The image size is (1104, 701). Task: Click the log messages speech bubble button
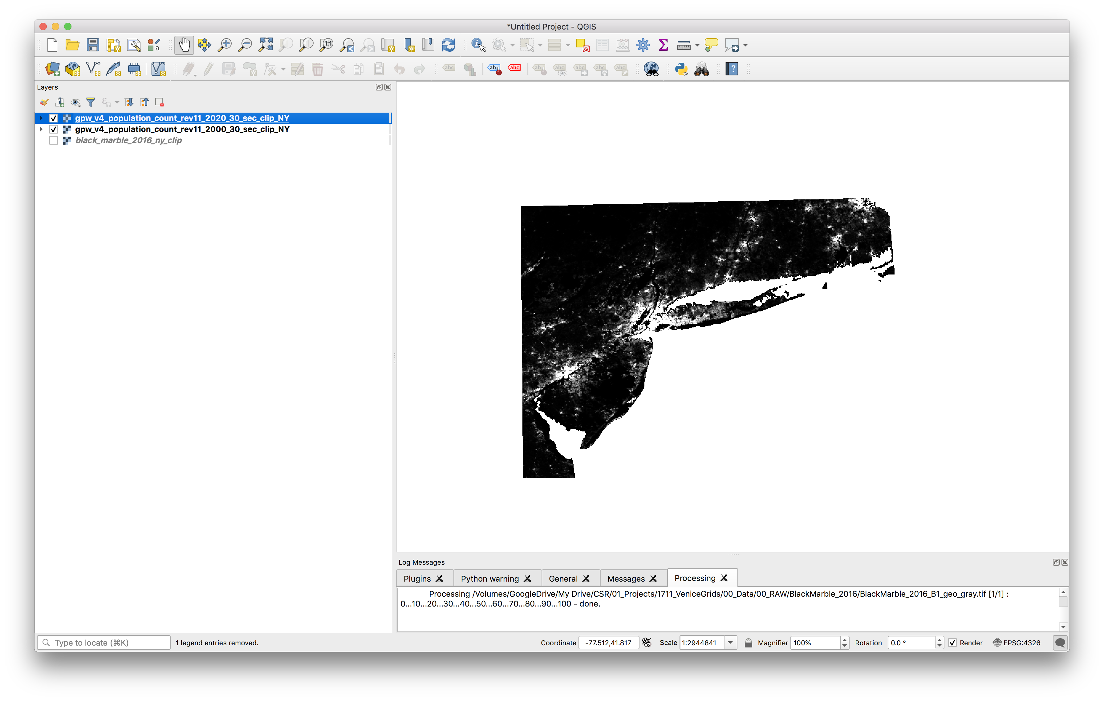(1060, 643)
